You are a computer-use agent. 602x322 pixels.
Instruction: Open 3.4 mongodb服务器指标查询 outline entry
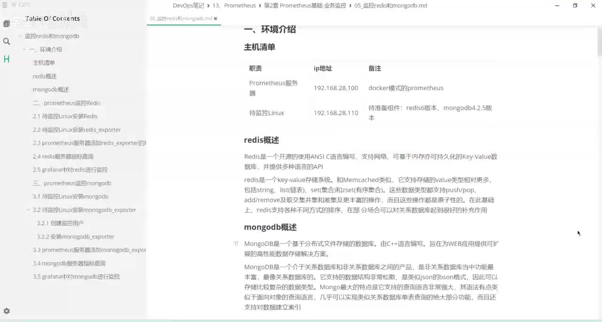[69, 263]
